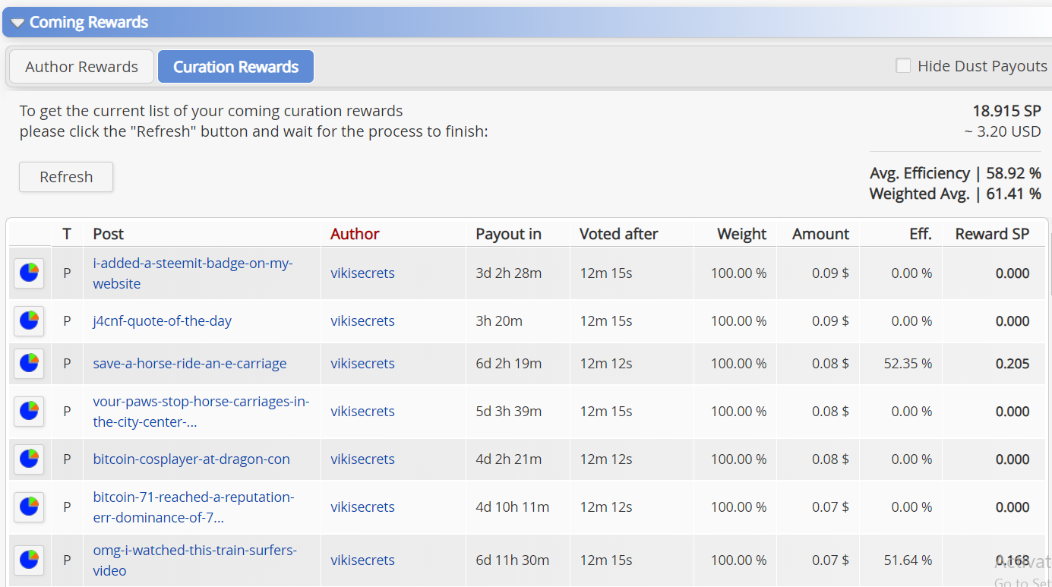
Task: Click the Payout in column header
Action: (508, 234)
